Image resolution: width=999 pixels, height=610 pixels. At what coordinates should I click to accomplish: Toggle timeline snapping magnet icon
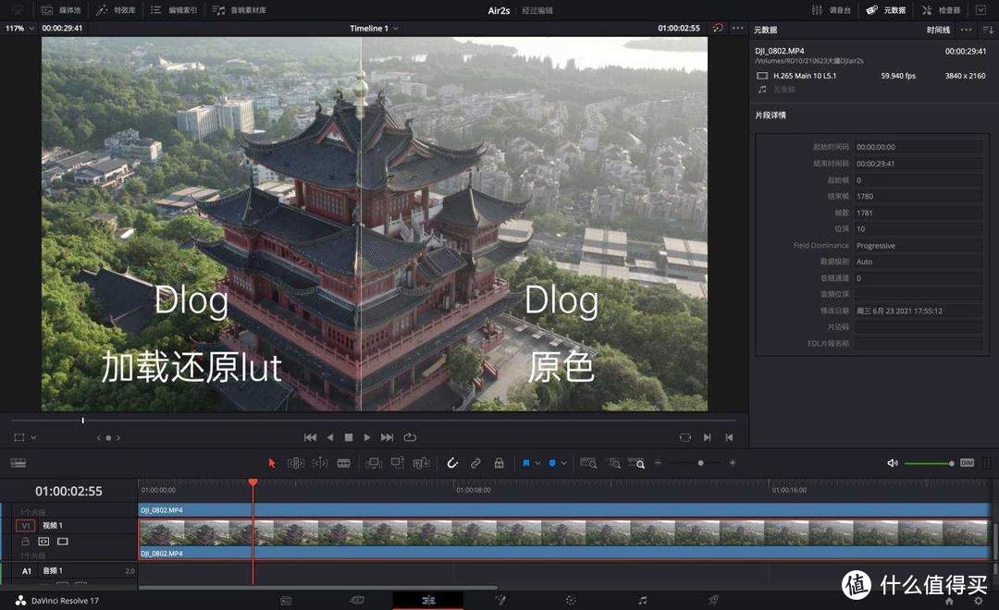click(452, 463)
